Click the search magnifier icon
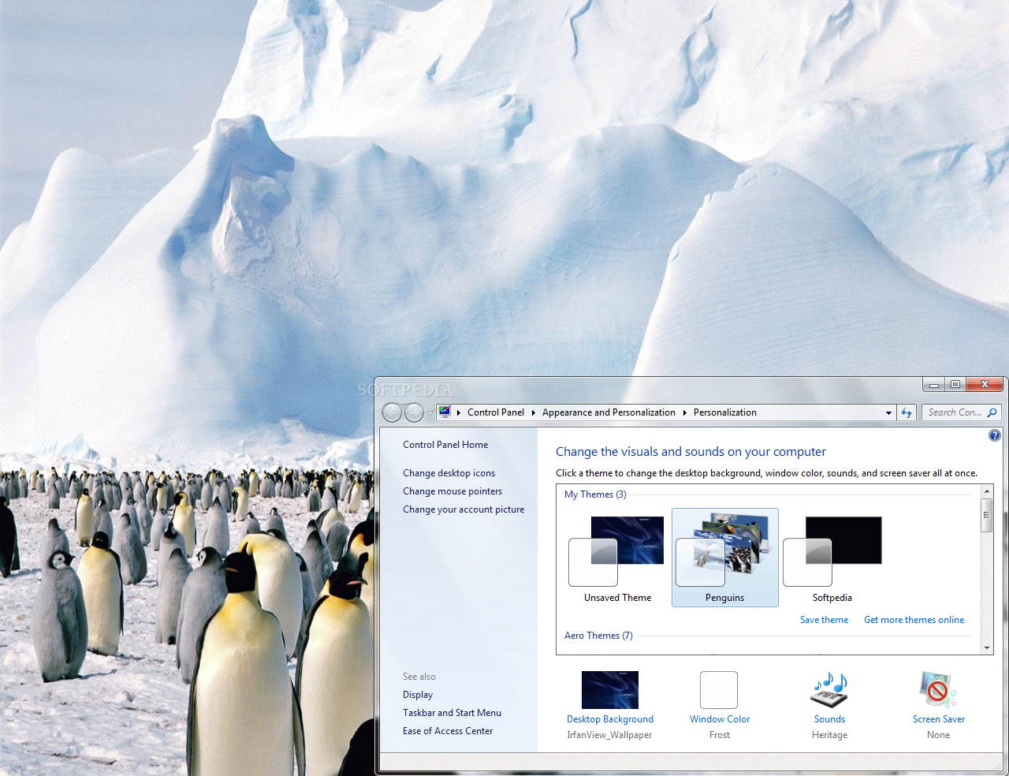 point(992,412)
